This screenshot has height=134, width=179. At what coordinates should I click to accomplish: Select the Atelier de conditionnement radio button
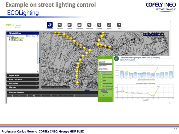(102, 74)
